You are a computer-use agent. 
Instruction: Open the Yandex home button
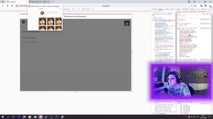[x=8, y=6]
